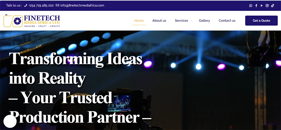
Task: Open the TikTok social icon
Action: [273, 6]
